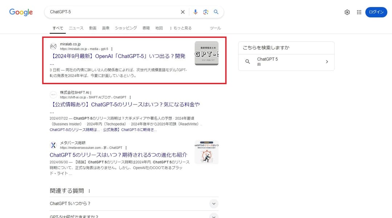Switch to the 動画 tab

(x=93, y=28)
